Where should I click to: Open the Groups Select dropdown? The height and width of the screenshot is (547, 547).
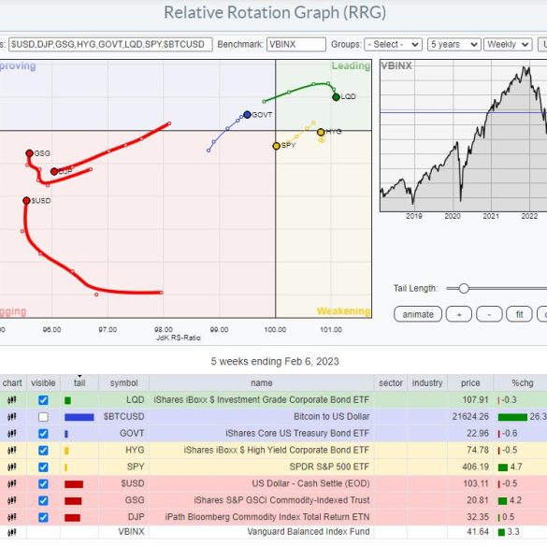[x=393, y=45]
